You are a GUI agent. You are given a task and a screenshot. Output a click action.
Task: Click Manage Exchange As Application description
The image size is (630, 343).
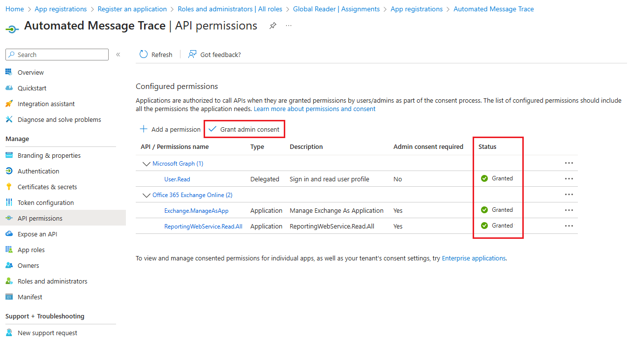336,210
